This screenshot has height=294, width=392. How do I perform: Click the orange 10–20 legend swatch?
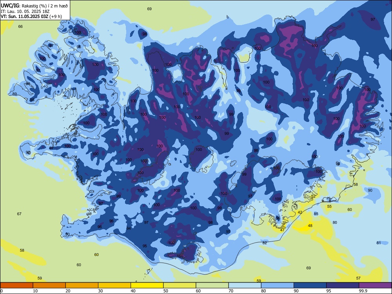coord(49,285)
